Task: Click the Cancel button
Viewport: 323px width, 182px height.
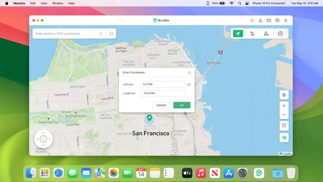Action: 161,105
